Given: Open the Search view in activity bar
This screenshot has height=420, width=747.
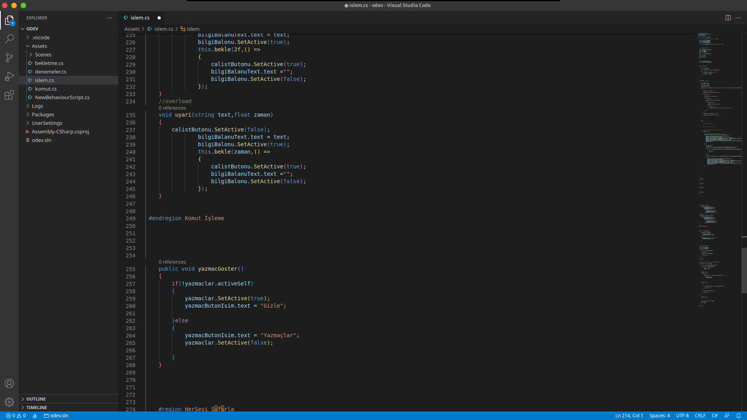Looking at the screenshot, I should click(9, 38).
